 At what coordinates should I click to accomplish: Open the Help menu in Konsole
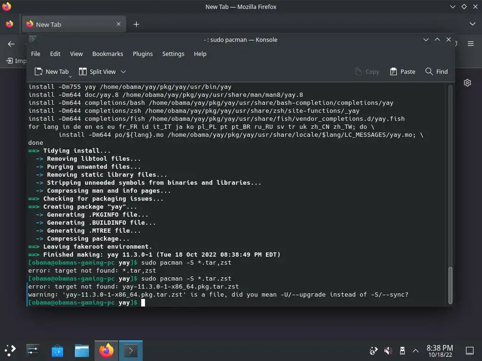(200, 54)
